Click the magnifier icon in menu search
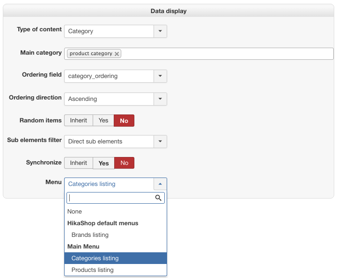338x278 pixels. pyautogui.click(x=158, y=198)
